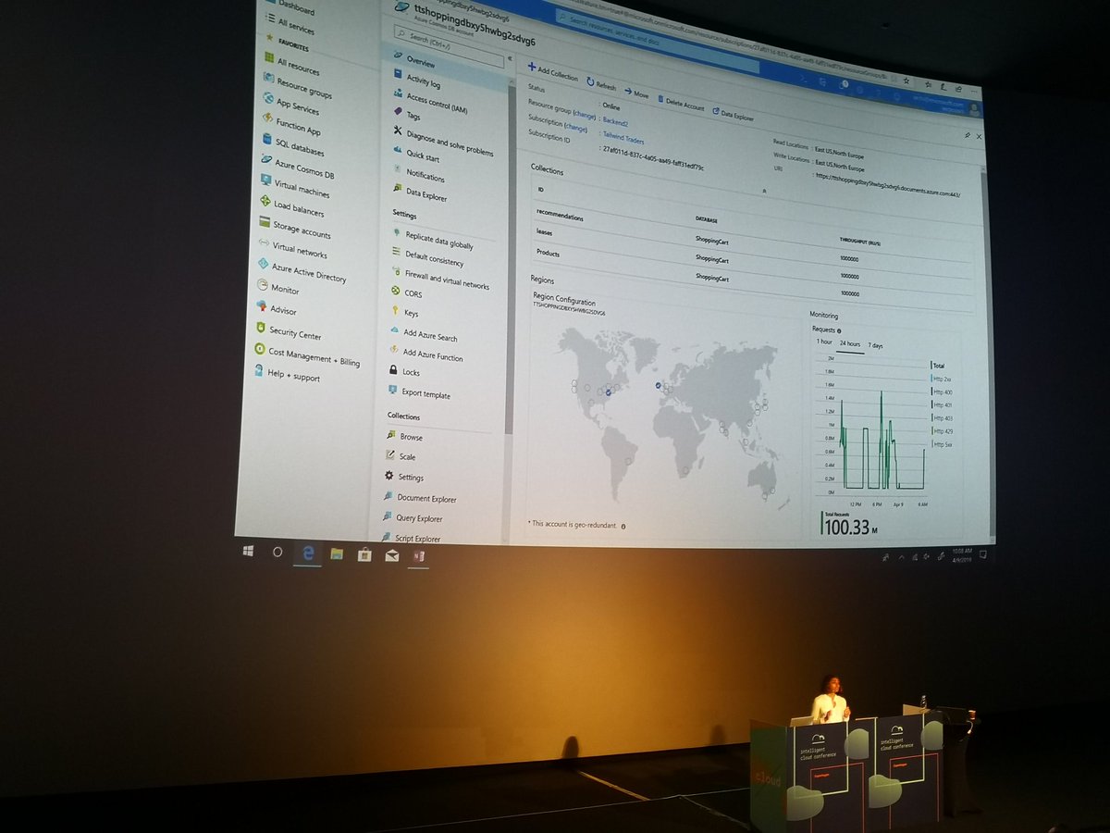Click the Scale icon under Collections
Image resolution: width=1110 pixels, height=833 pixels.
coord(390,455)
